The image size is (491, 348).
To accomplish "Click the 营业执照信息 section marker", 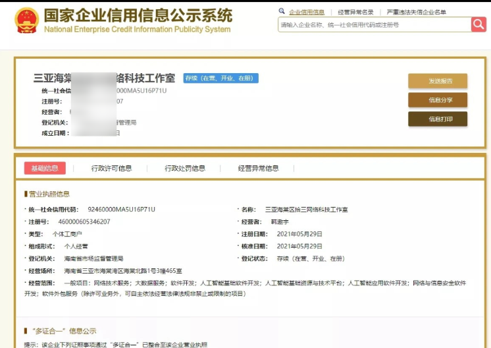I will point(26,194).
